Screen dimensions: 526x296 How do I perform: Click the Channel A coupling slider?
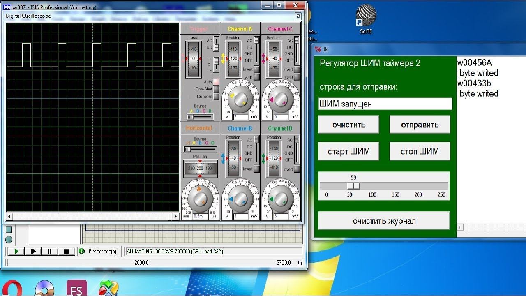pyautogui.click(x=257, y=50)
